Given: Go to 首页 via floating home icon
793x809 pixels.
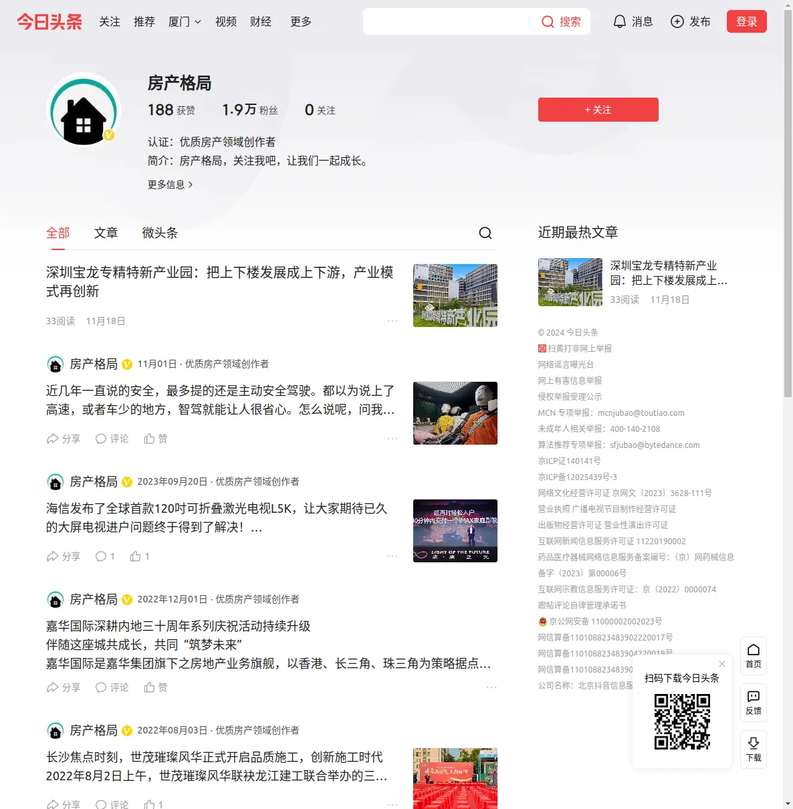Looking at the screenshot, I should click(x=754, y=656).
